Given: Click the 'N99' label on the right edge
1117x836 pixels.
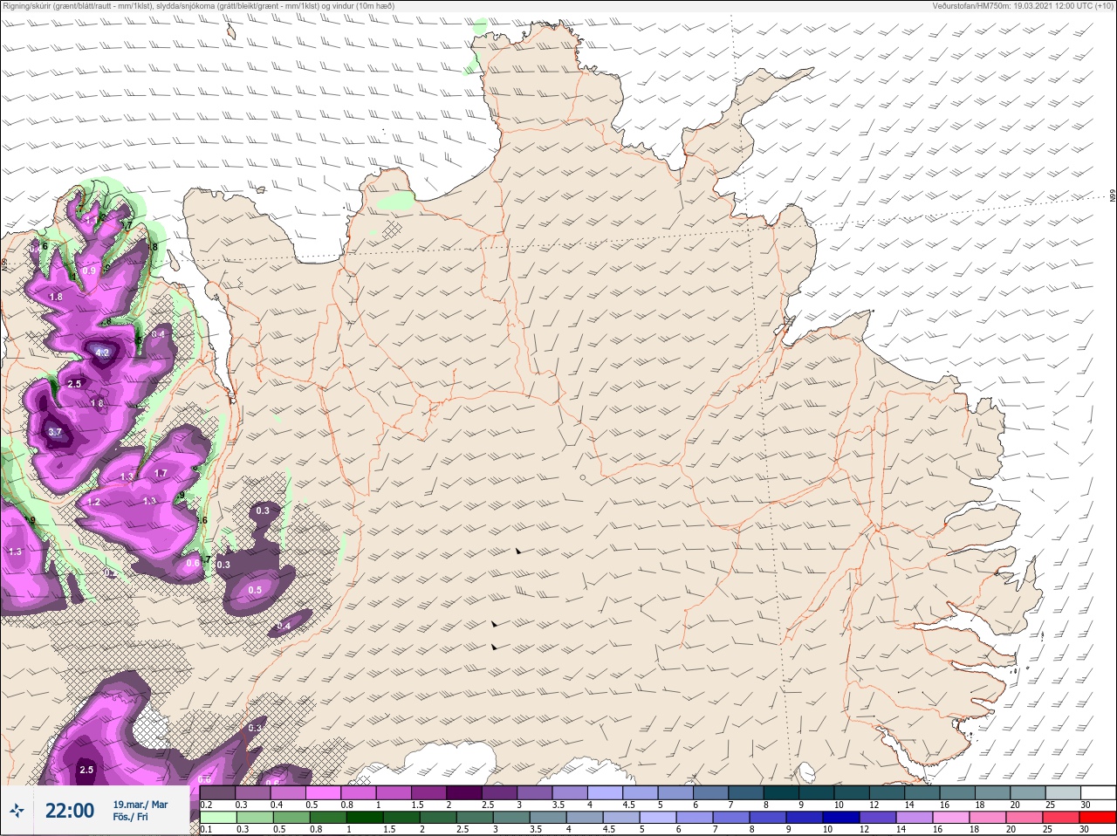Looking at the screenshot, I should point(1113,196).
